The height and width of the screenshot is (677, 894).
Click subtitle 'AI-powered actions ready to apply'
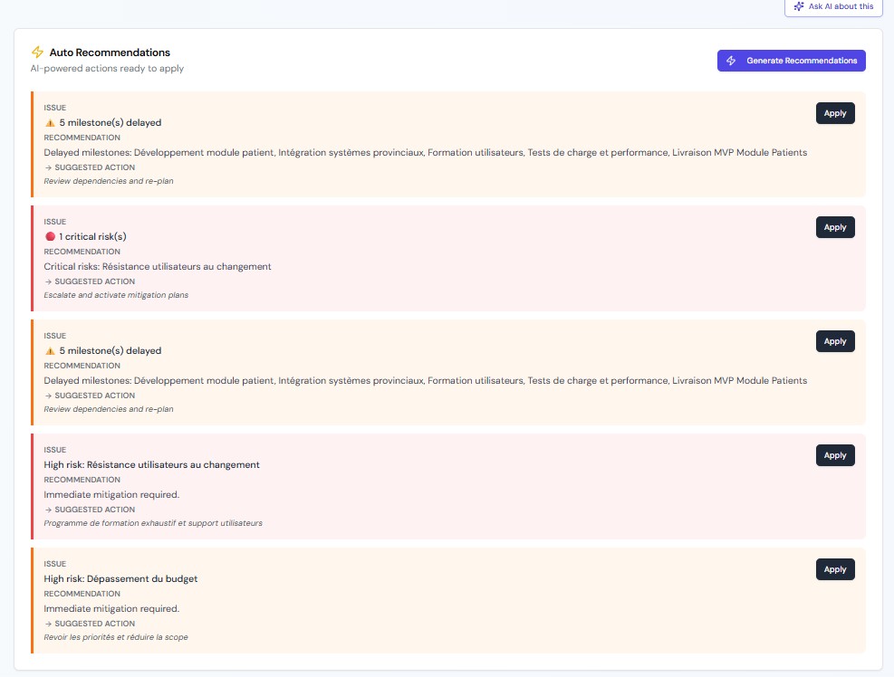pos(107,69)
